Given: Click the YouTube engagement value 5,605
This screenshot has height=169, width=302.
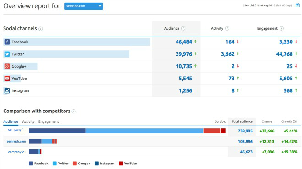Looking at the screenshot, I should (x=286, y=79).
